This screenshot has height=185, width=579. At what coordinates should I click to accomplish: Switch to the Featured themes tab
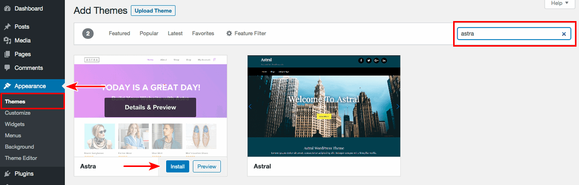point(119,34)
